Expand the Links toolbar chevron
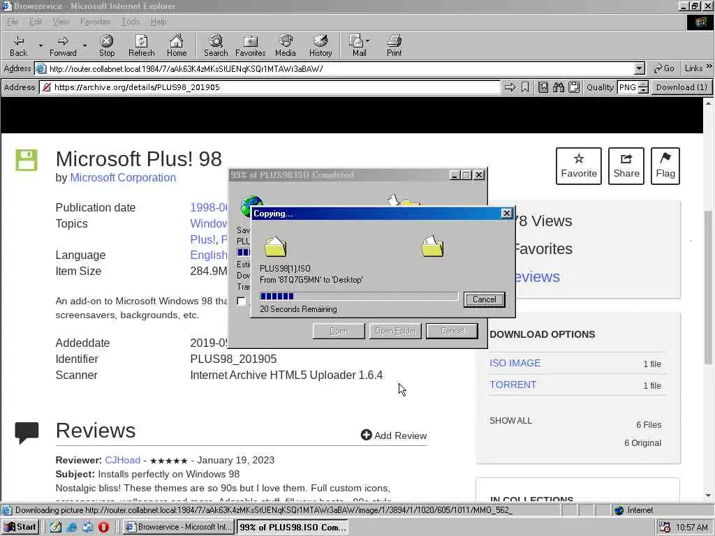 point(709,66)
